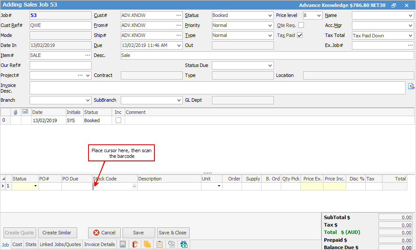Open the Ship# lookup ellipsis button

tap(179, 35)
